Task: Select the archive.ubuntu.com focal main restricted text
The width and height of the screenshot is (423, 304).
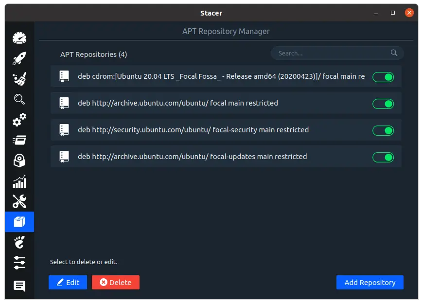Action: (178, 103)
